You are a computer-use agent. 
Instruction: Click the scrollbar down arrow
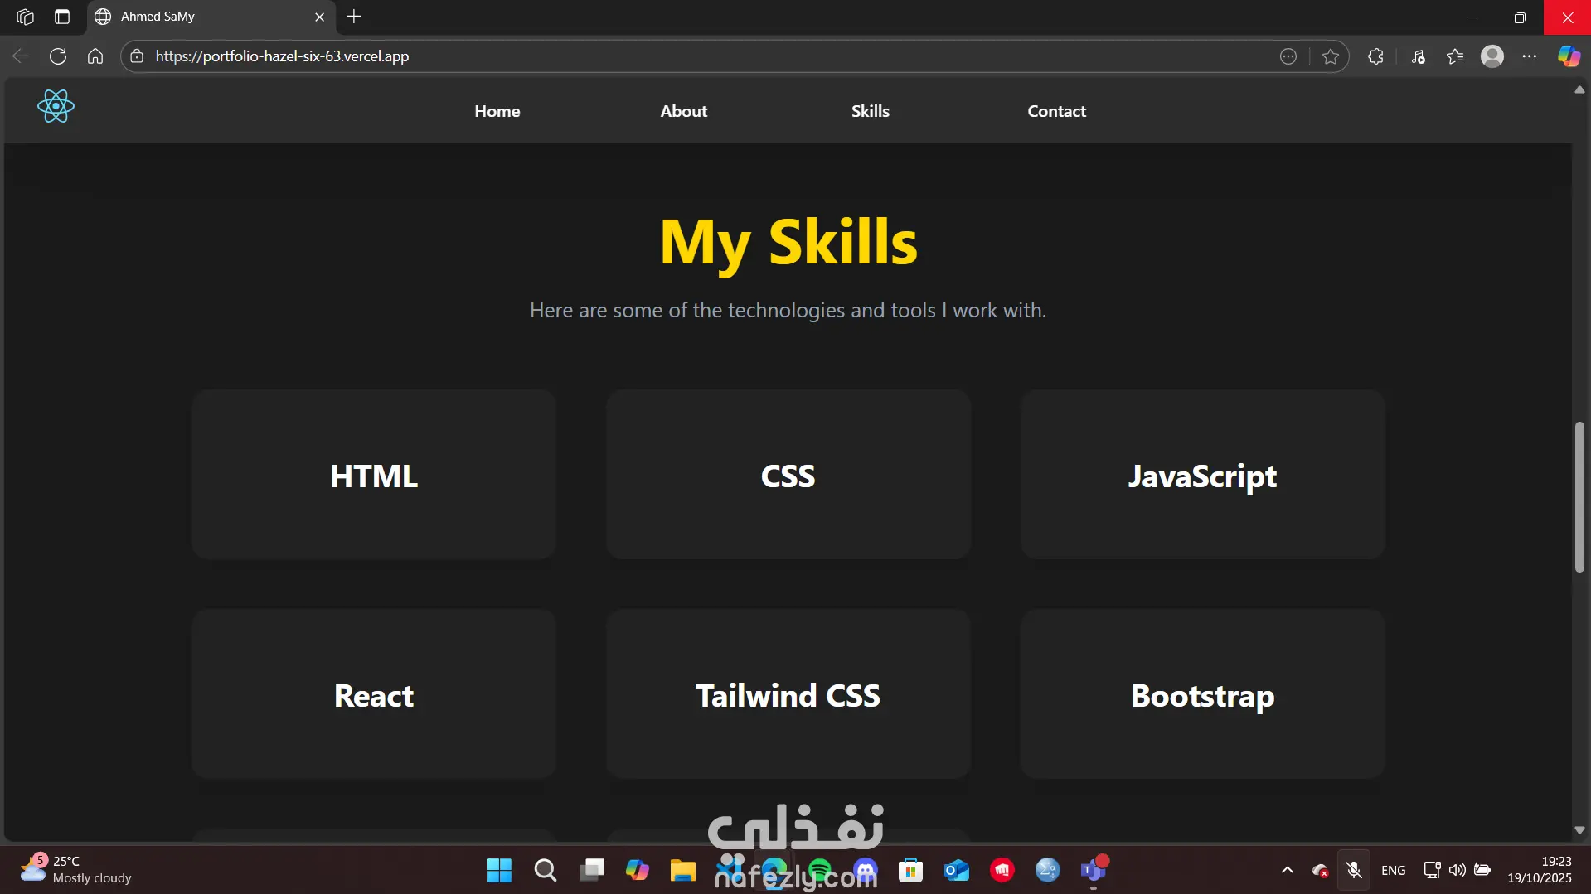coord(1579,830)
